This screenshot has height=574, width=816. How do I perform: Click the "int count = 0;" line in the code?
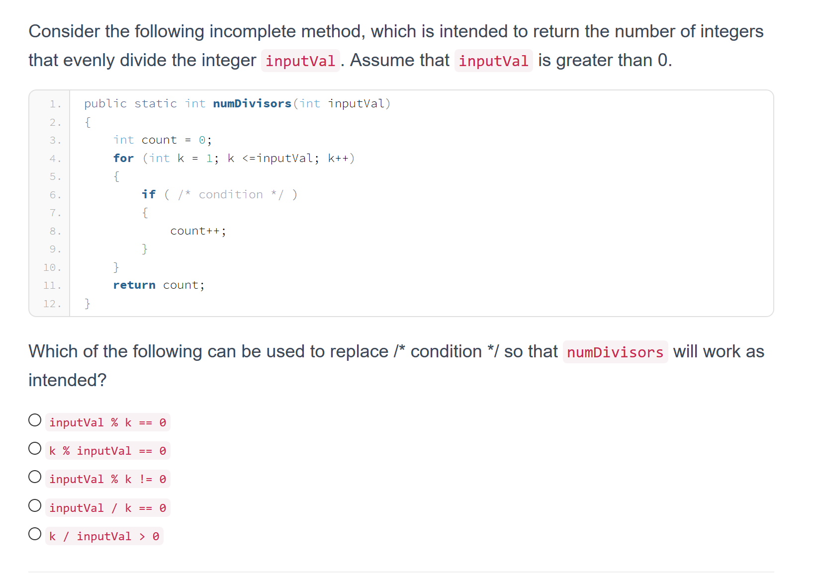163,140
